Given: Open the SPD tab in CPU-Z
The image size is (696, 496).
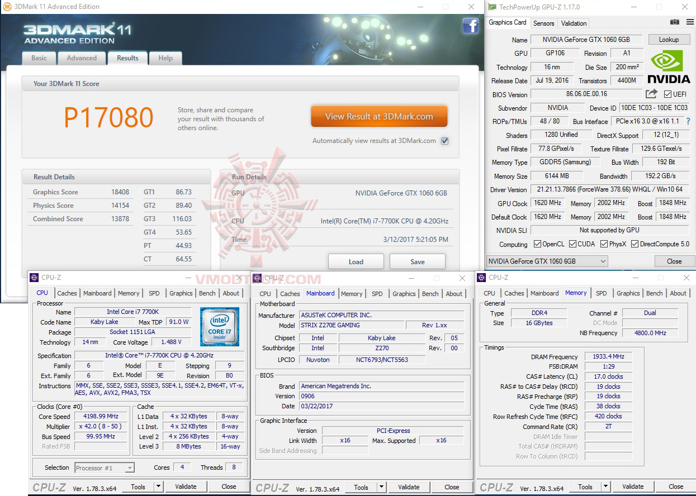Looking at the screenshot, I should pos(154,293).
